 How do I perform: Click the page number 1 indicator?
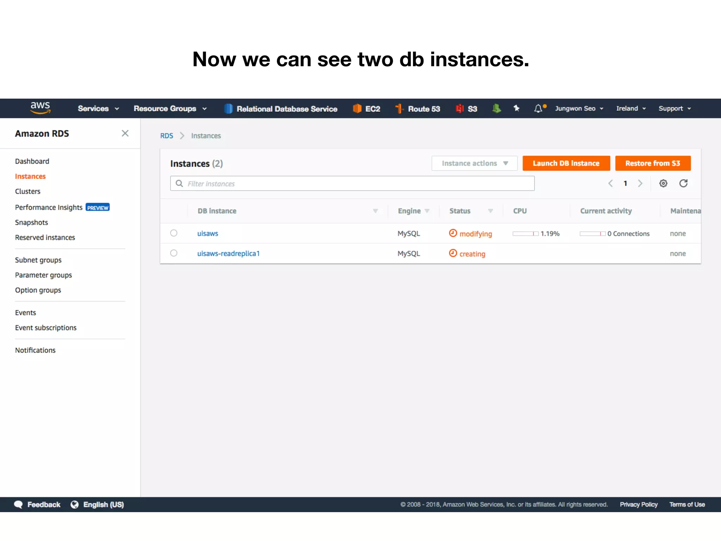click(625, 184)
